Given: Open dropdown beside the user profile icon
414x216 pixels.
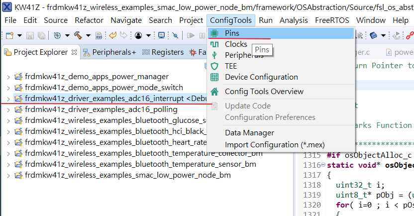Looking at the screenshot, I should pyautogui.click(x=148, y=35).
